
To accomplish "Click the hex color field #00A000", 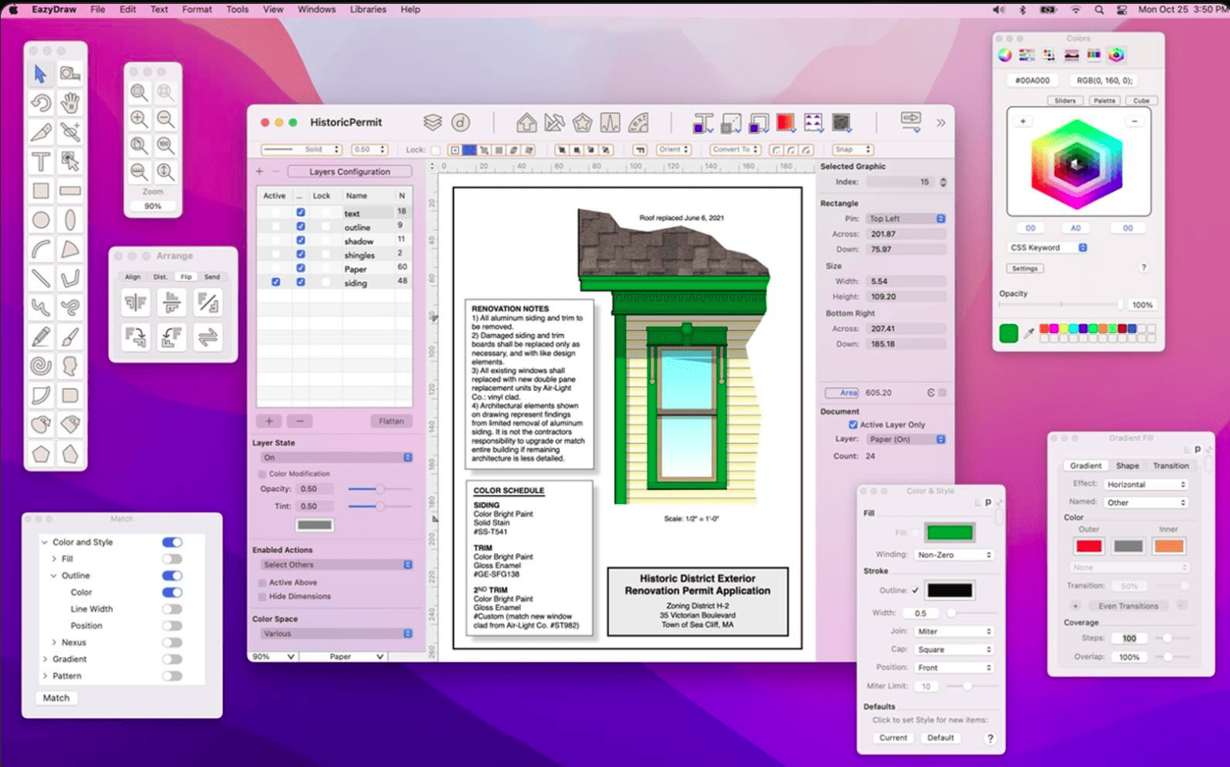I will pyautogui.click(x=1032, y=80).
